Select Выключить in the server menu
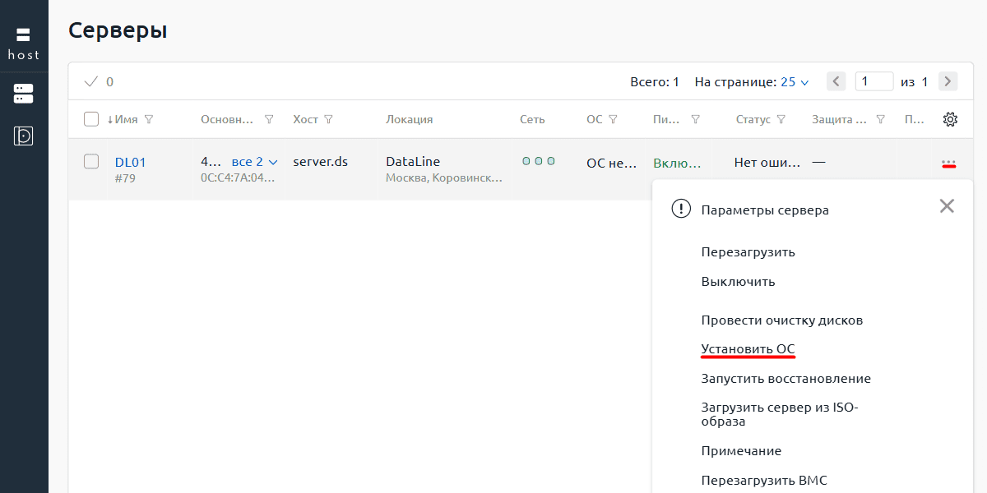This screenshot has height=493, width=987. pos(738,281)
